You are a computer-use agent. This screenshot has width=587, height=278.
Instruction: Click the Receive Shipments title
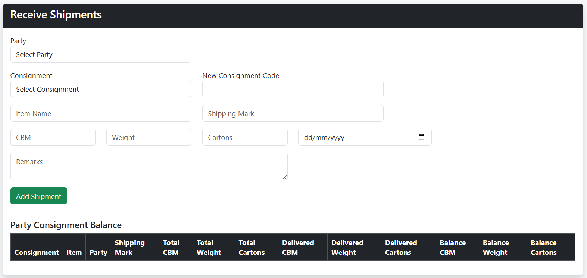tap(56, 15)
